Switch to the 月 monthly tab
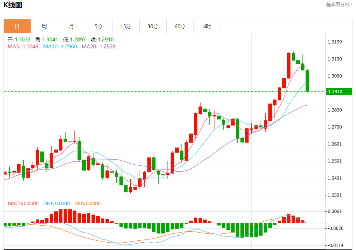 [x=71, y=26]
